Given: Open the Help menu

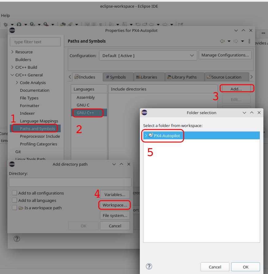Looking at the screenshot, I should [x=5, y=15].
